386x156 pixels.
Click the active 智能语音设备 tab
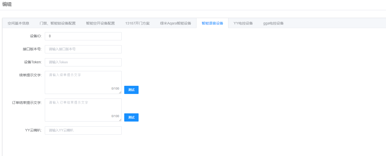212,23
